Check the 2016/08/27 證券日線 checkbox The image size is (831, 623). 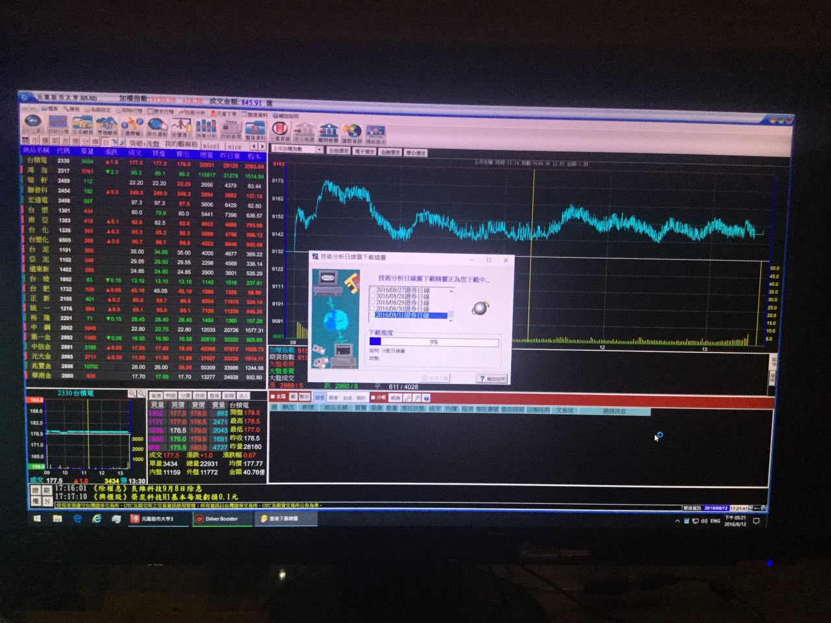pos(373,290)
